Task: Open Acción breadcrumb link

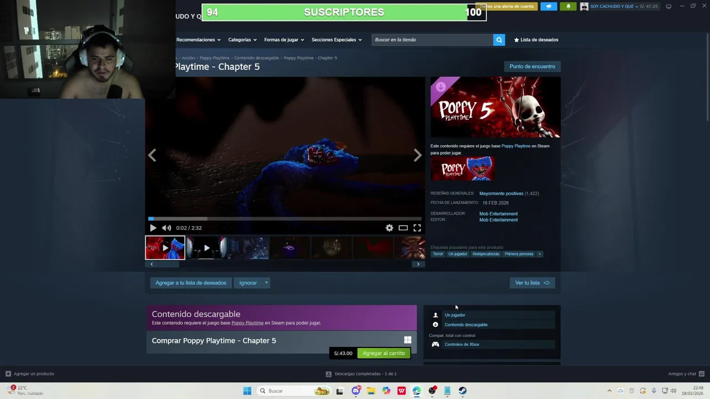Action: pos(189,58)
